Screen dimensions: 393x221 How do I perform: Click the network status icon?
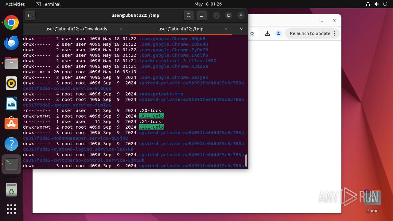click(x=368, y=4)
